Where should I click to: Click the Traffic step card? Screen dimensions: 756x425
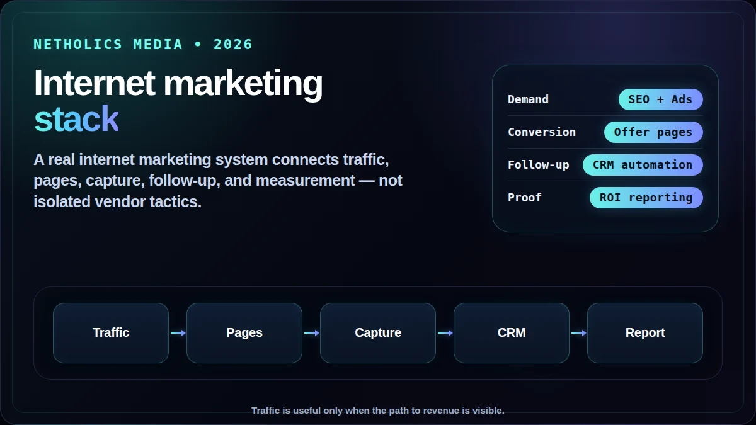pyautogui.click(x=111, y=333)
